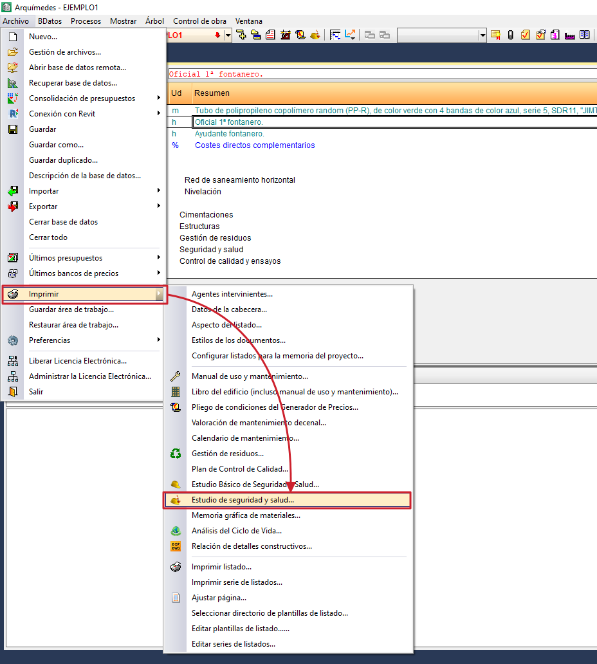Click the Guardar floppy disk icon

(x=13, y=129)
